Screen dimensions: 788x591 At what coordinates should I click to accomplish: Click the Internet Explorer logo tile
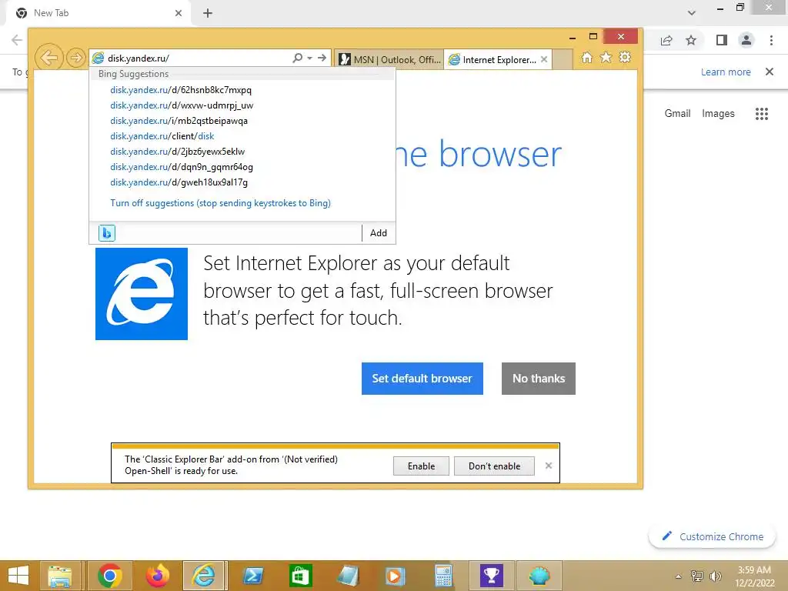(142, 294)
